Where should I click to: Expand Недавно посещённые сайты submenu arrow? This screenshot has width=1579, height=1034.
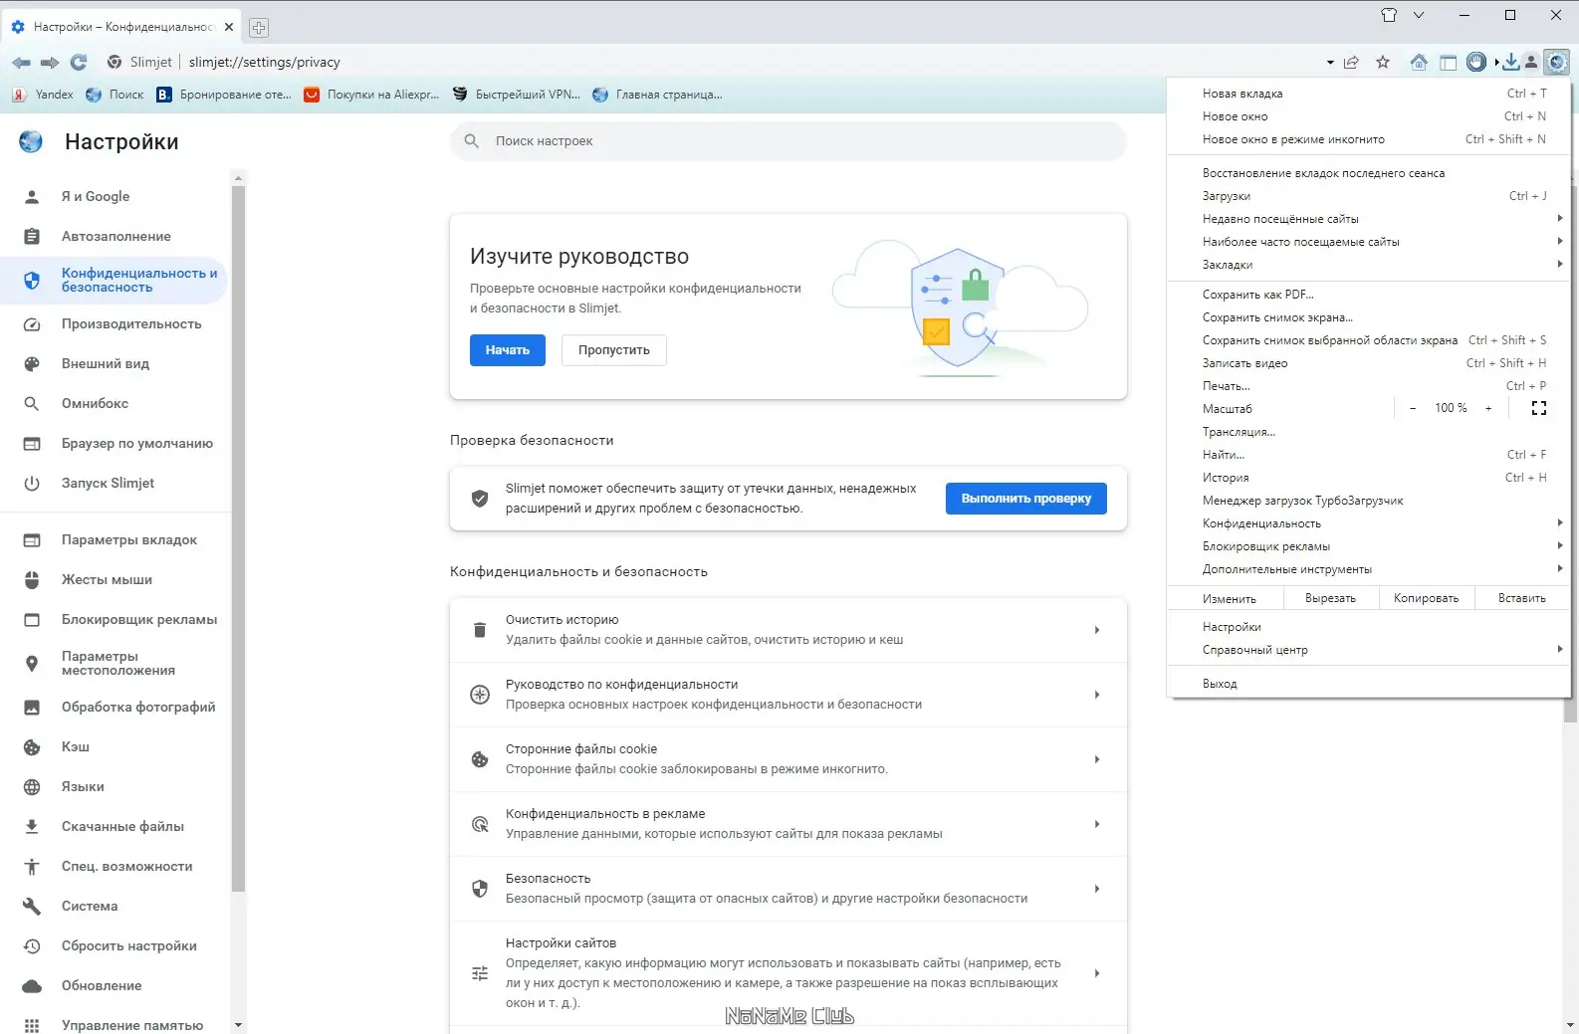1559,218
